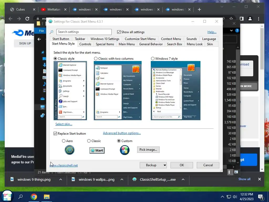Select the Classic style radio button

(x=55, y=59)
